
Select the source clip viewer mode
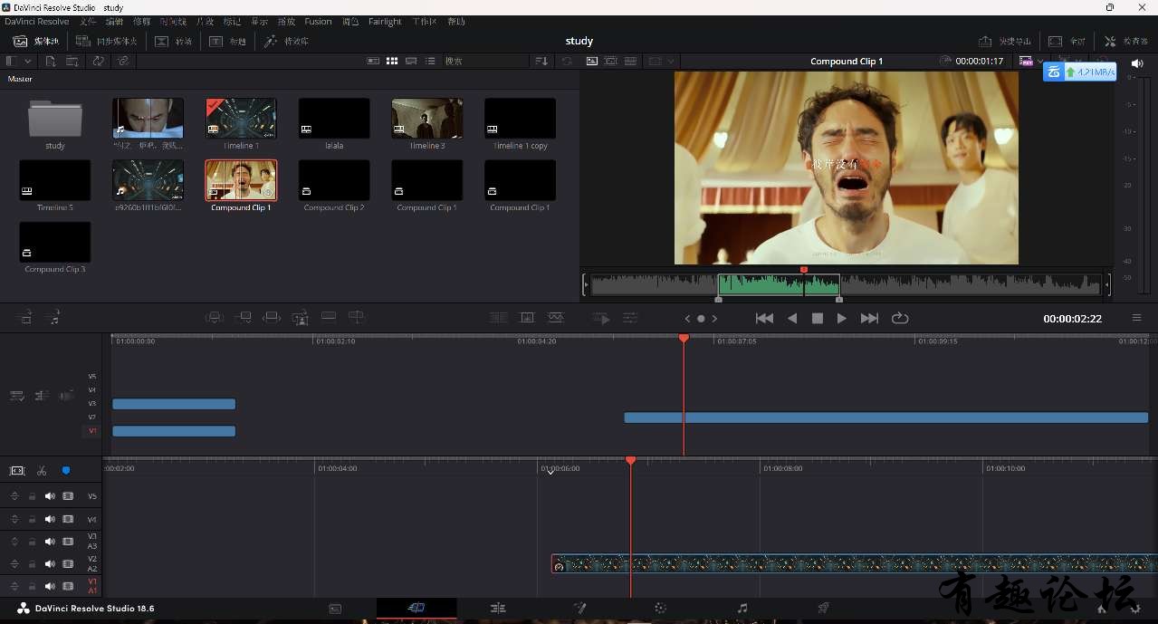[592, 61]
